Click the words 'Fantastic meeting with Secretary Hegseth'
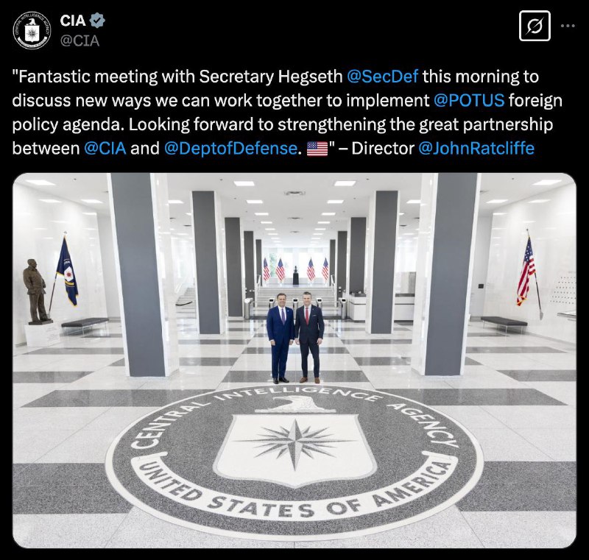589x560 pixels. click(177, 77)
